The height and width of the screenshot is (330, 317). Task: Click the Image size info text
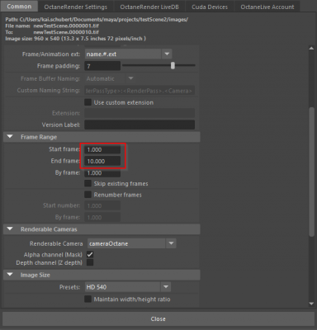coord(76,39)
